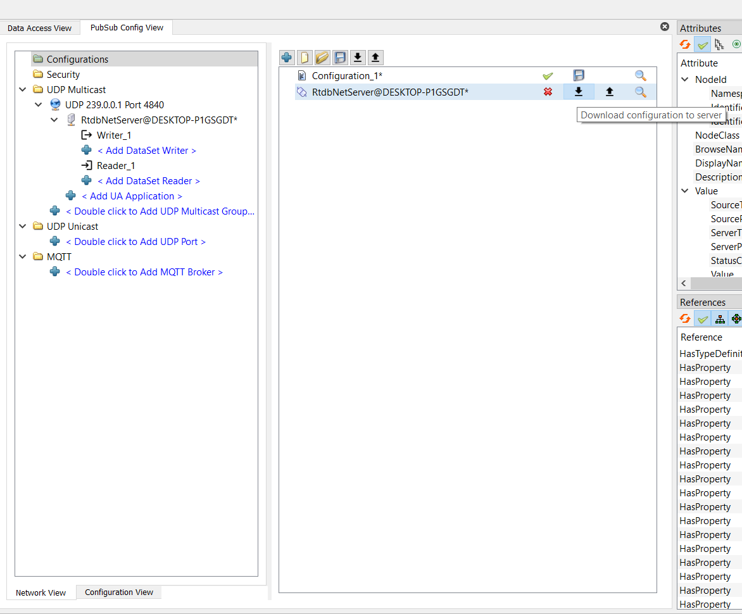742x614 pixels.
Task: Select Writer_1 in the network tree
Action: [113, 135]
